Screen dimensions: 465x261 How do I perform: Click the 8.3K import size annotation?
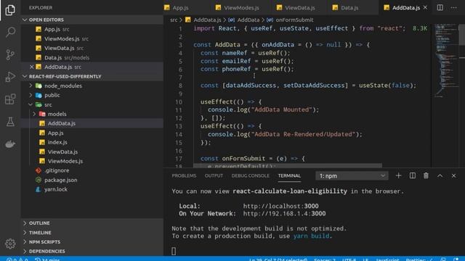pyautogui.click(x=420, y=28)
